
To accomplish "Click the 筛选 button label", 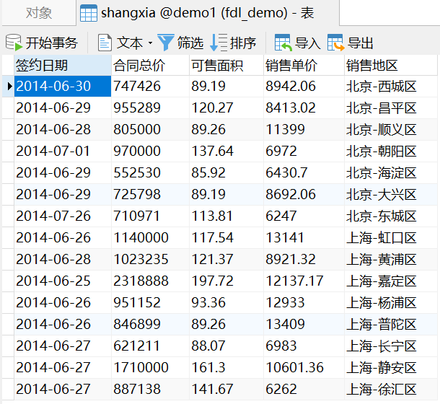I will (190, 43).
